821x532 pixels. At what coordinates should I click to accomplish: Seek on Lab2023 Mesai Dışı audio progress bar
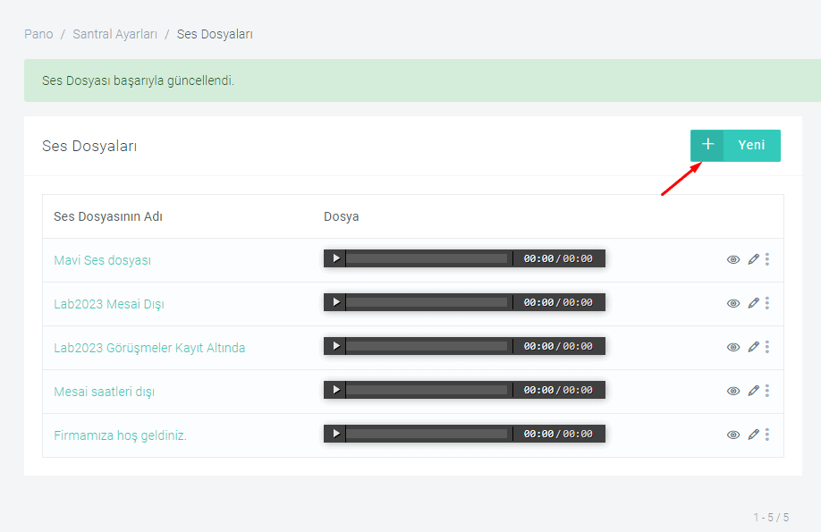(427, 302)
